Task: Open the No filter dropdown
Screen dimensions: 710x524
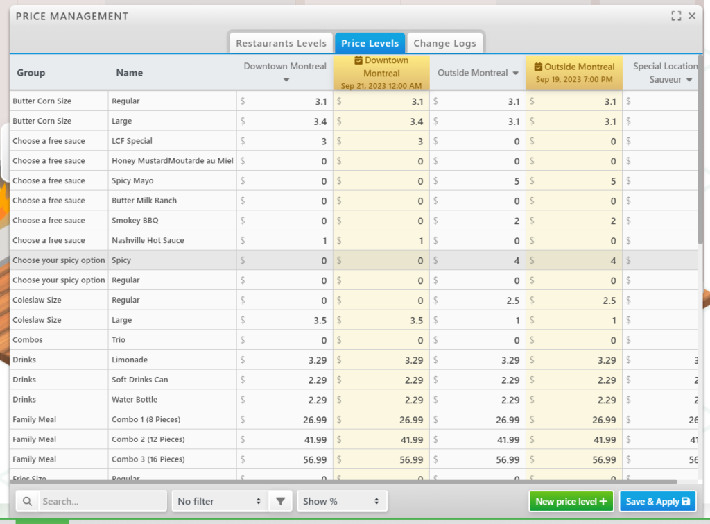Action: point(220,501)
